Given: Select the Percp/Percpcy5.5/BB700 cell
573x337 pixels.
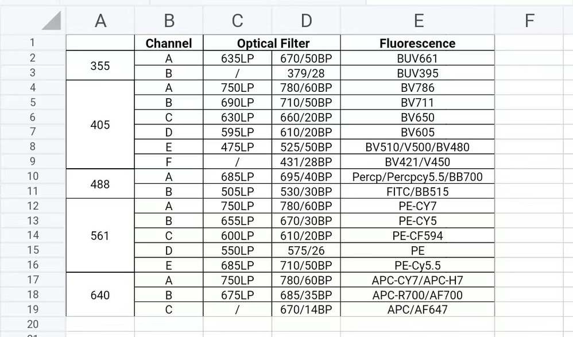Looking at the screenshot, I should coord(417,177).
